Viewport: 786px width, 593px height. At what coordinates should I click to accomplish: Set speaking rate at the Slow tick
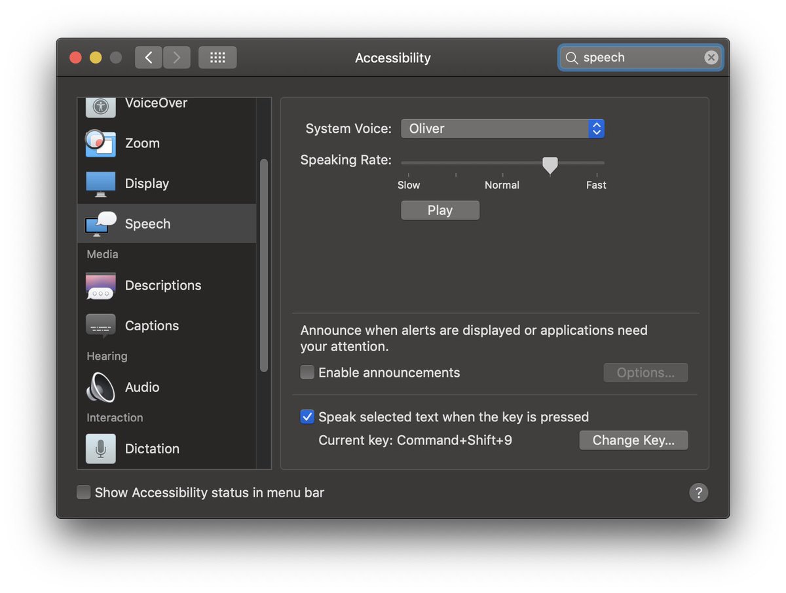409,175
